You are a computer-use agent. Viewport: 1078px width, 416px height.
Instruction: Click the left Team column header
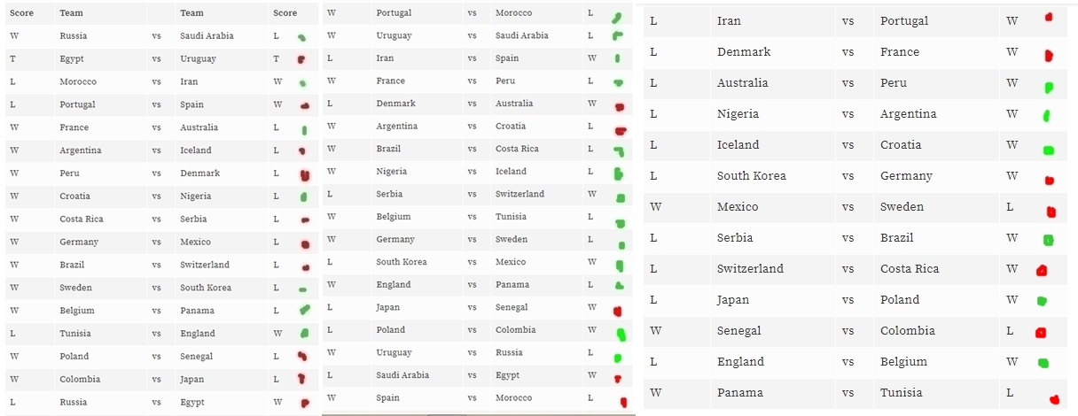click(x=69, y=13)
